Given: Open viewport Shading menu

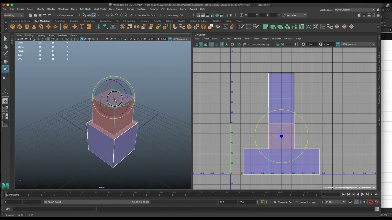Looking at the screenshot, I should click(x=29, y=35).
